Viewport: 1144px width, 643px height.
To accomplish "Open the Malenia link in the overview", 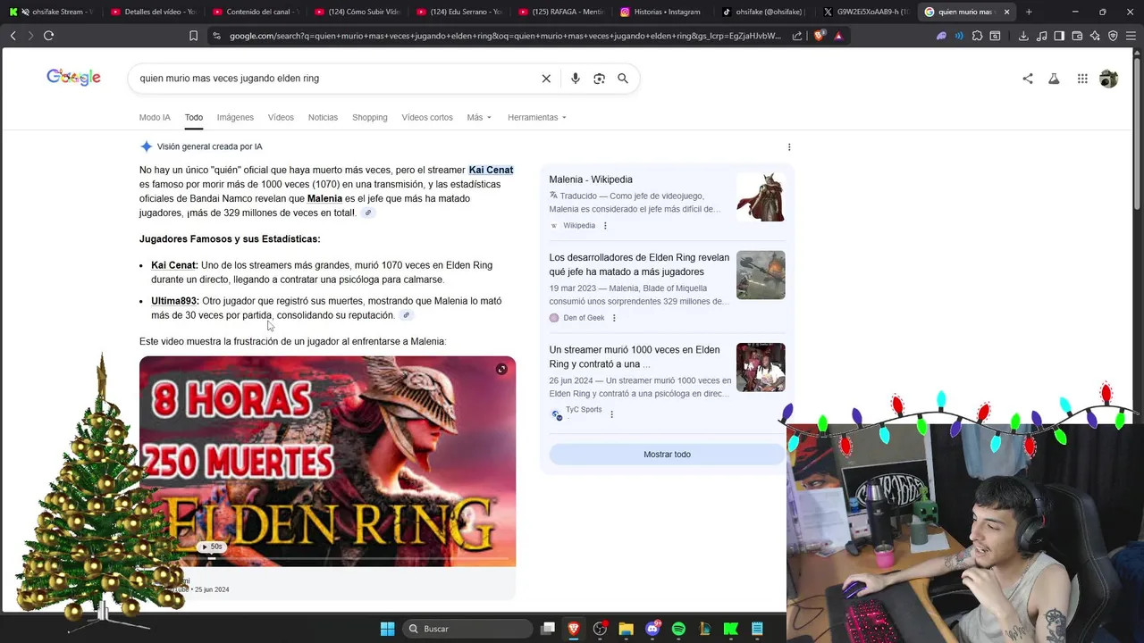I will point(324,198).
